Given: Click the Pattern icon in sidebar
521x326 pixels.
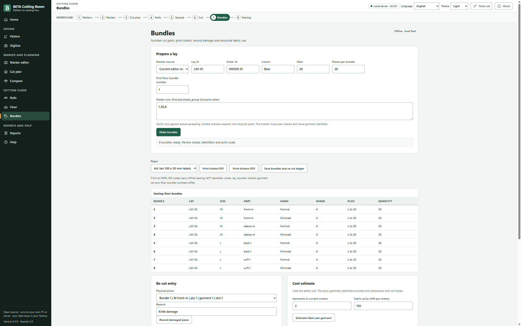Looking at the screenshot, I should (6, 36).
